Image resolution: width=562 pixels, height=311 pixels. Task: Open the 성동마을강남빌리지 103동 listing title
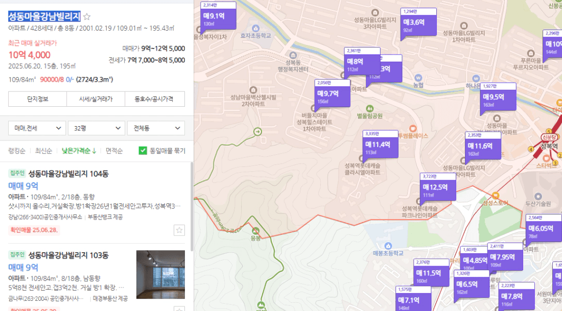click(68, 255)
